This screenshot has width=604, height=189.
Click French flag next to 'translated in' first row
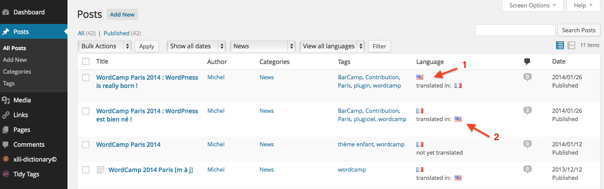(x=458, y=86)
